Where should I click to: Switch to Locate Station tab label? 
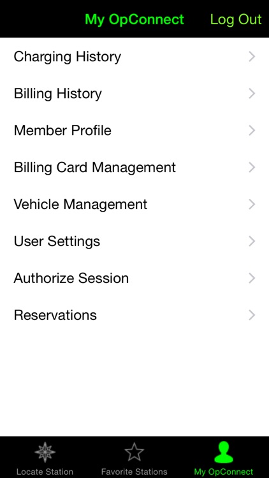pyautogui.click(x=45, y=472)
